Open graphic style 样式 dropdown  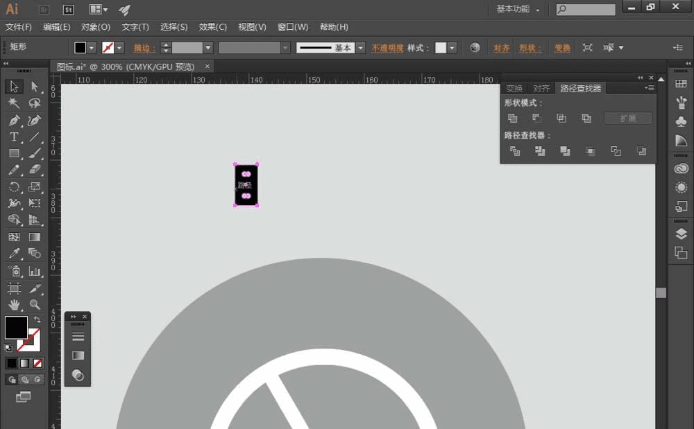pyautogui.click(x=452, y=48)
